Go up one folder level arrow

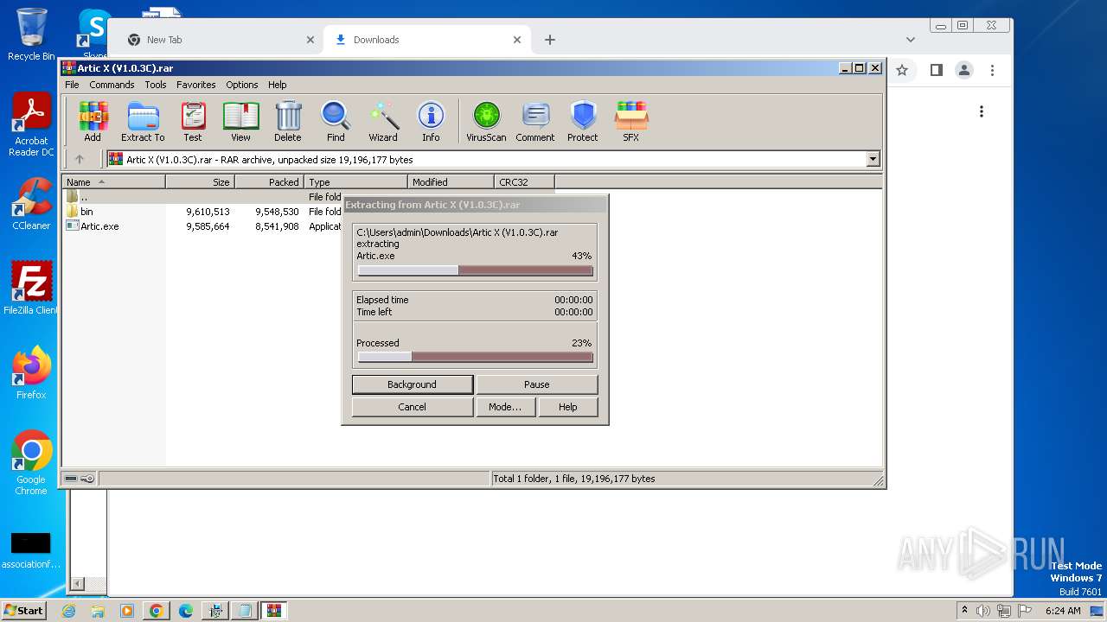[80, 159]
